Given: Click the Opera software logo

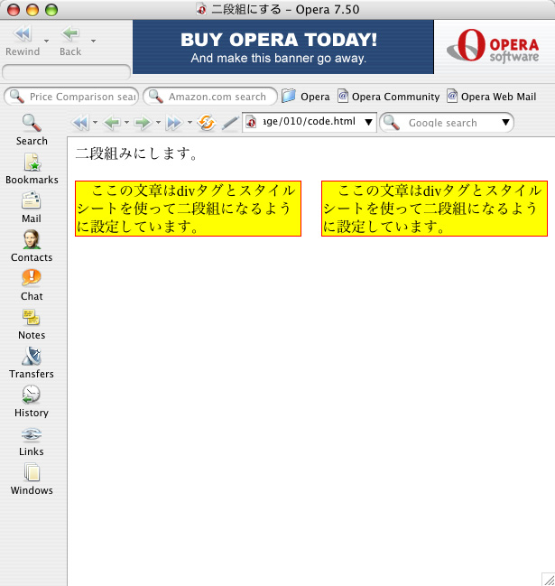Looking at the screenshot, I should (493, 46).
